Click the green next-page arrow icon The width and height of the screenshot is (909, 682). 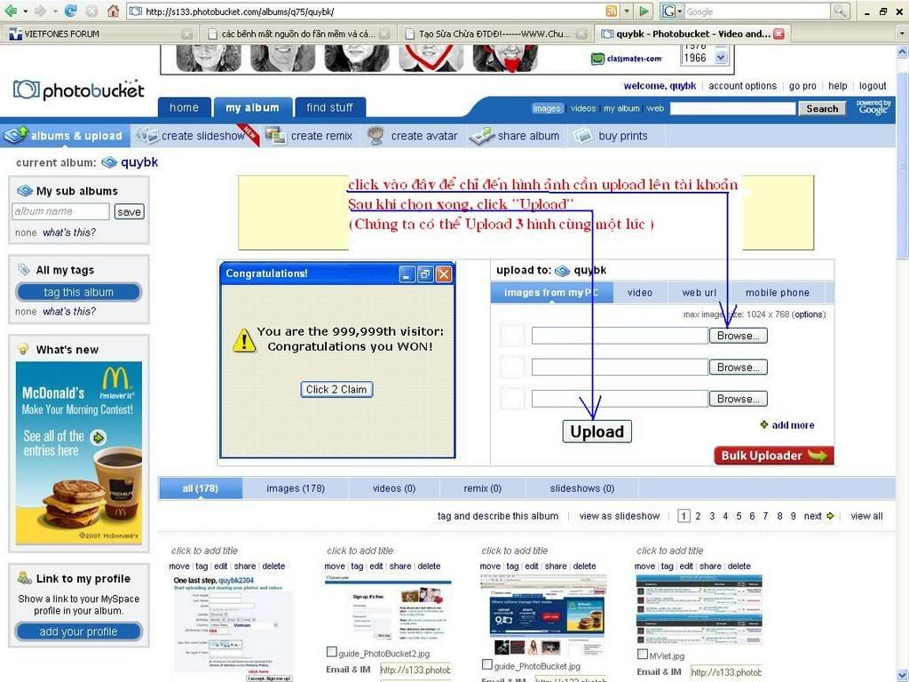830,516
